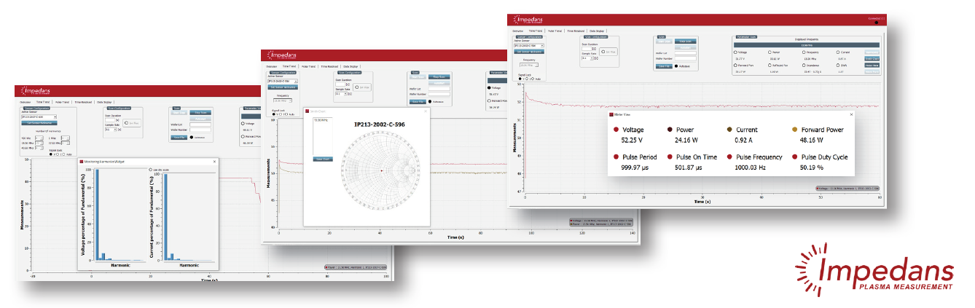Click Impedans logo in right window header
The width and height of the screenshot is (975, 308).
[x=528, y=20]
